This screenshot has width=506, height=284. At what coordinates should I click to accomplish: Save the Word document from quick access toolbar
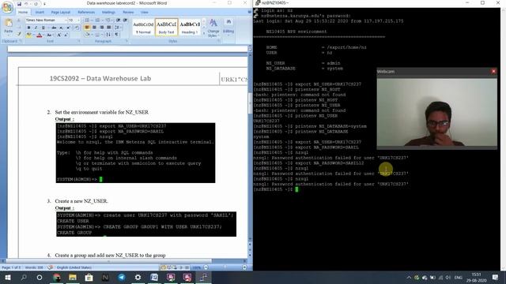pos(19,4)
